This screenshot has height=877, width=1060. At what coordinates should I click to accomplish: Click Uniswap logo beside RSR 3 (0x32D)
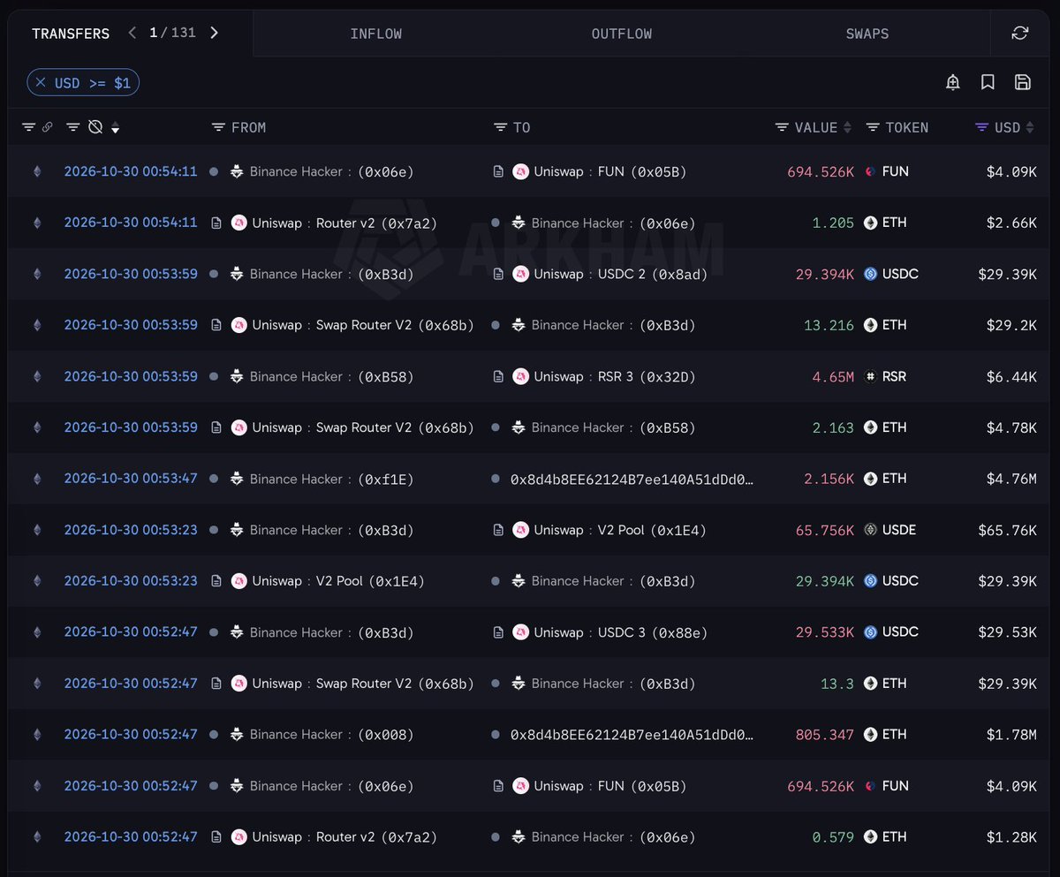pos(520,376)
